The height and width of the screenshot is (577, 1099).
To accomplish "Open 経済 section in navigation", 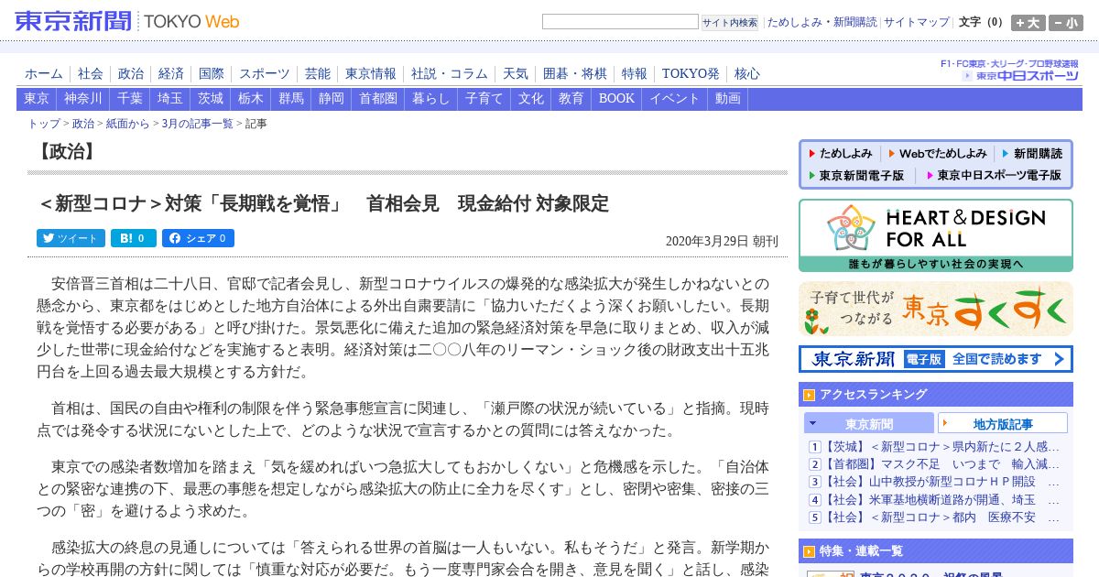I will point(171,73).
